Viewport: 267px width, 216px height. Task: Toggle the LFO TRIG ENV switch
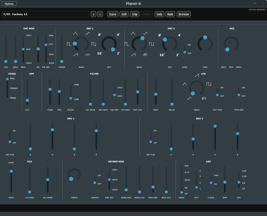click(239, 92)
